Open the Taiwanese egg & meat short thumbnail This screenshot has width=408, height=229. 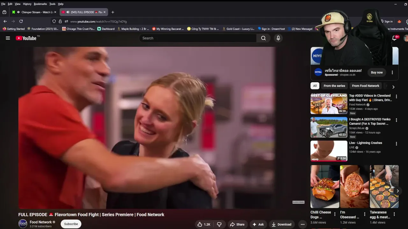click(x=384, y=186)
